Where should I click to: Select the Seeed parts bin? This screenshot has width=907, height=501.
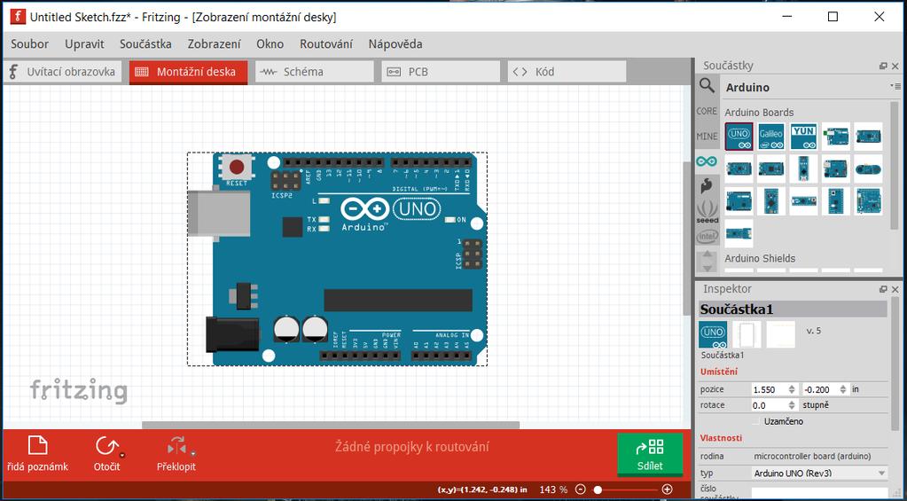click(707, 212)
